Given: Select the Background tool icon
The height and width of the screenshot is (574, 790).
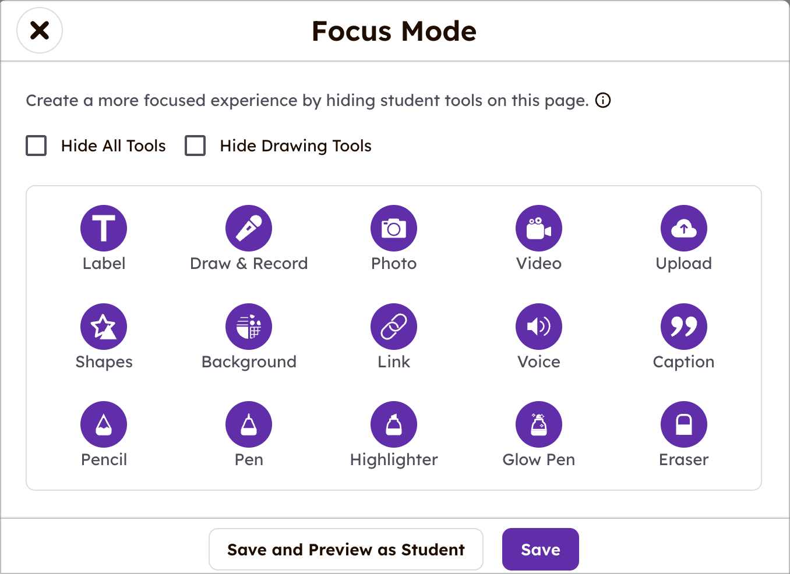Looking at the screenshot, I should tap(249, 327).
